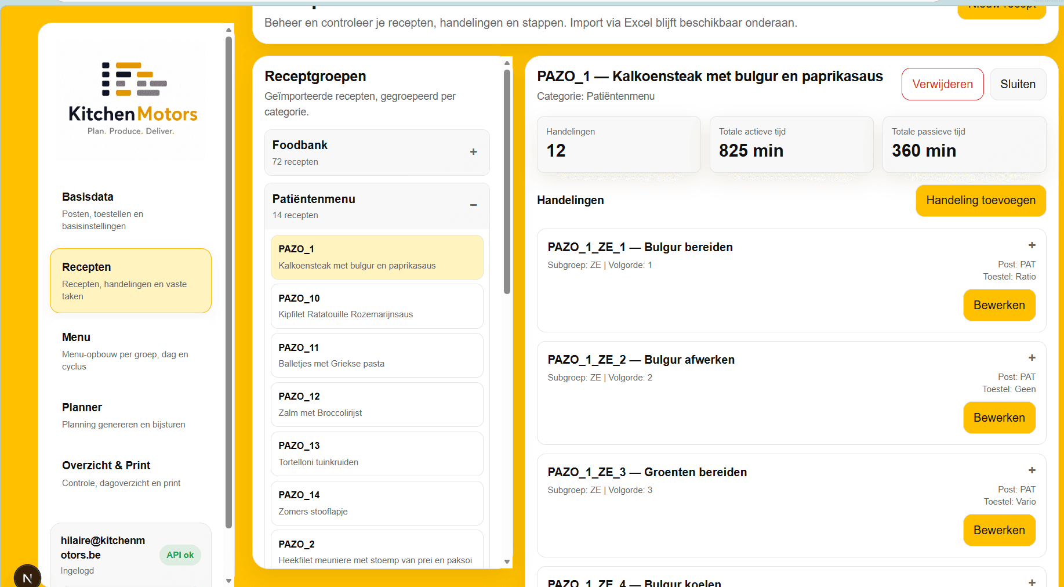Collapse the Patiëntenmenu recipe group
The width and height of the screenshot is (1064, 587).
377,206
